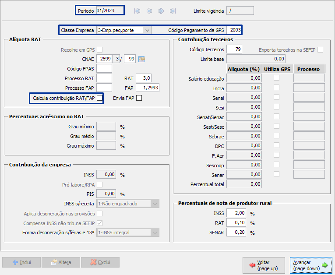This screenshot has height=275, width=335.
Task: Go to the first period record
Action: pyautogui.click(x=138, y=11)
